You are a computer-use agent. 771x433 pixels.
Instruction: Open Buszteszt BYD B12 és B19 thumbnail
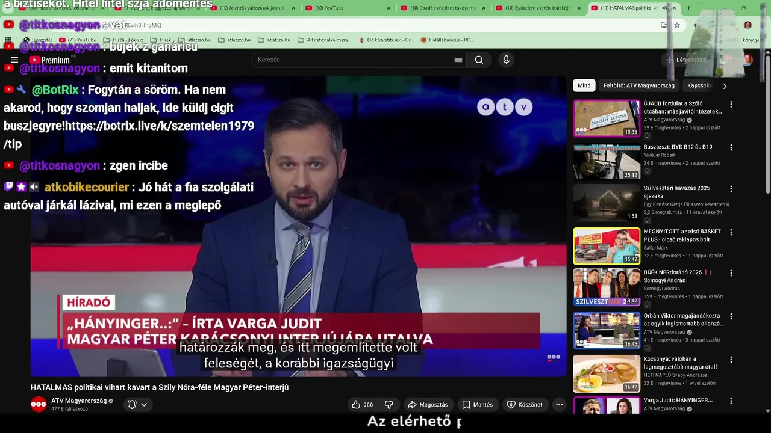click(607, 162)
